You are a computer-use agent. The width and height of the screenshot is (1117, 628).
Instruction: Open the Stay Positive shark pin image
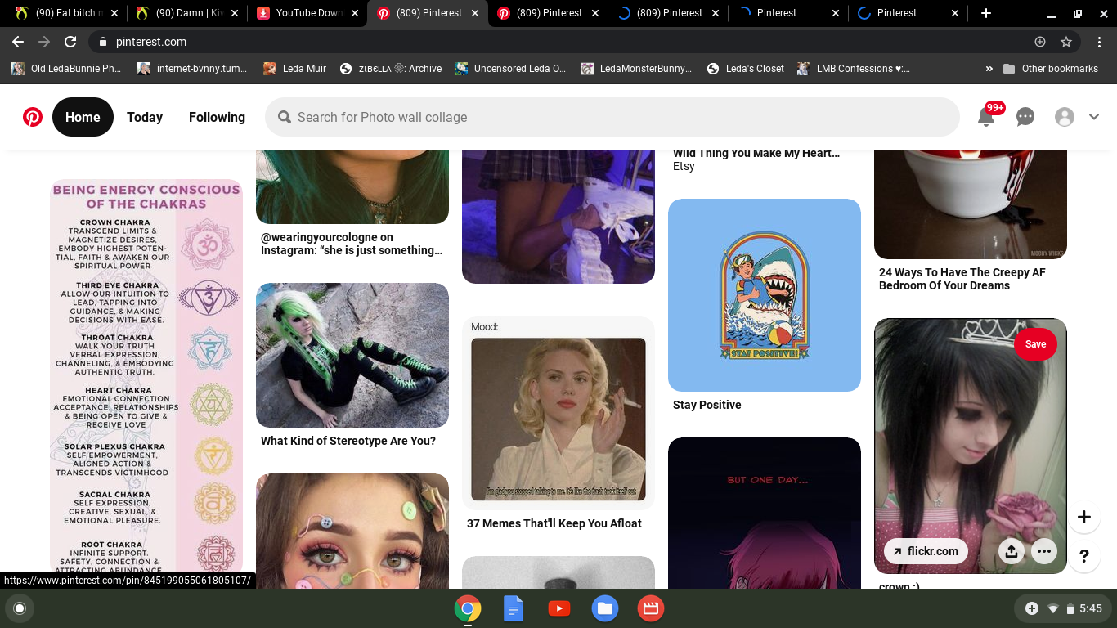[765, 295]
